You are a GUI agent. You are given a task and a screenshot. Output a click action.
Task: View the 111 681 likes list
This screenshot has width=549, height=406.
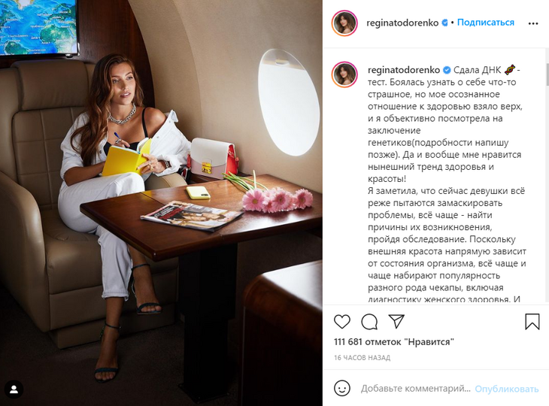click(x=394, y=341)
